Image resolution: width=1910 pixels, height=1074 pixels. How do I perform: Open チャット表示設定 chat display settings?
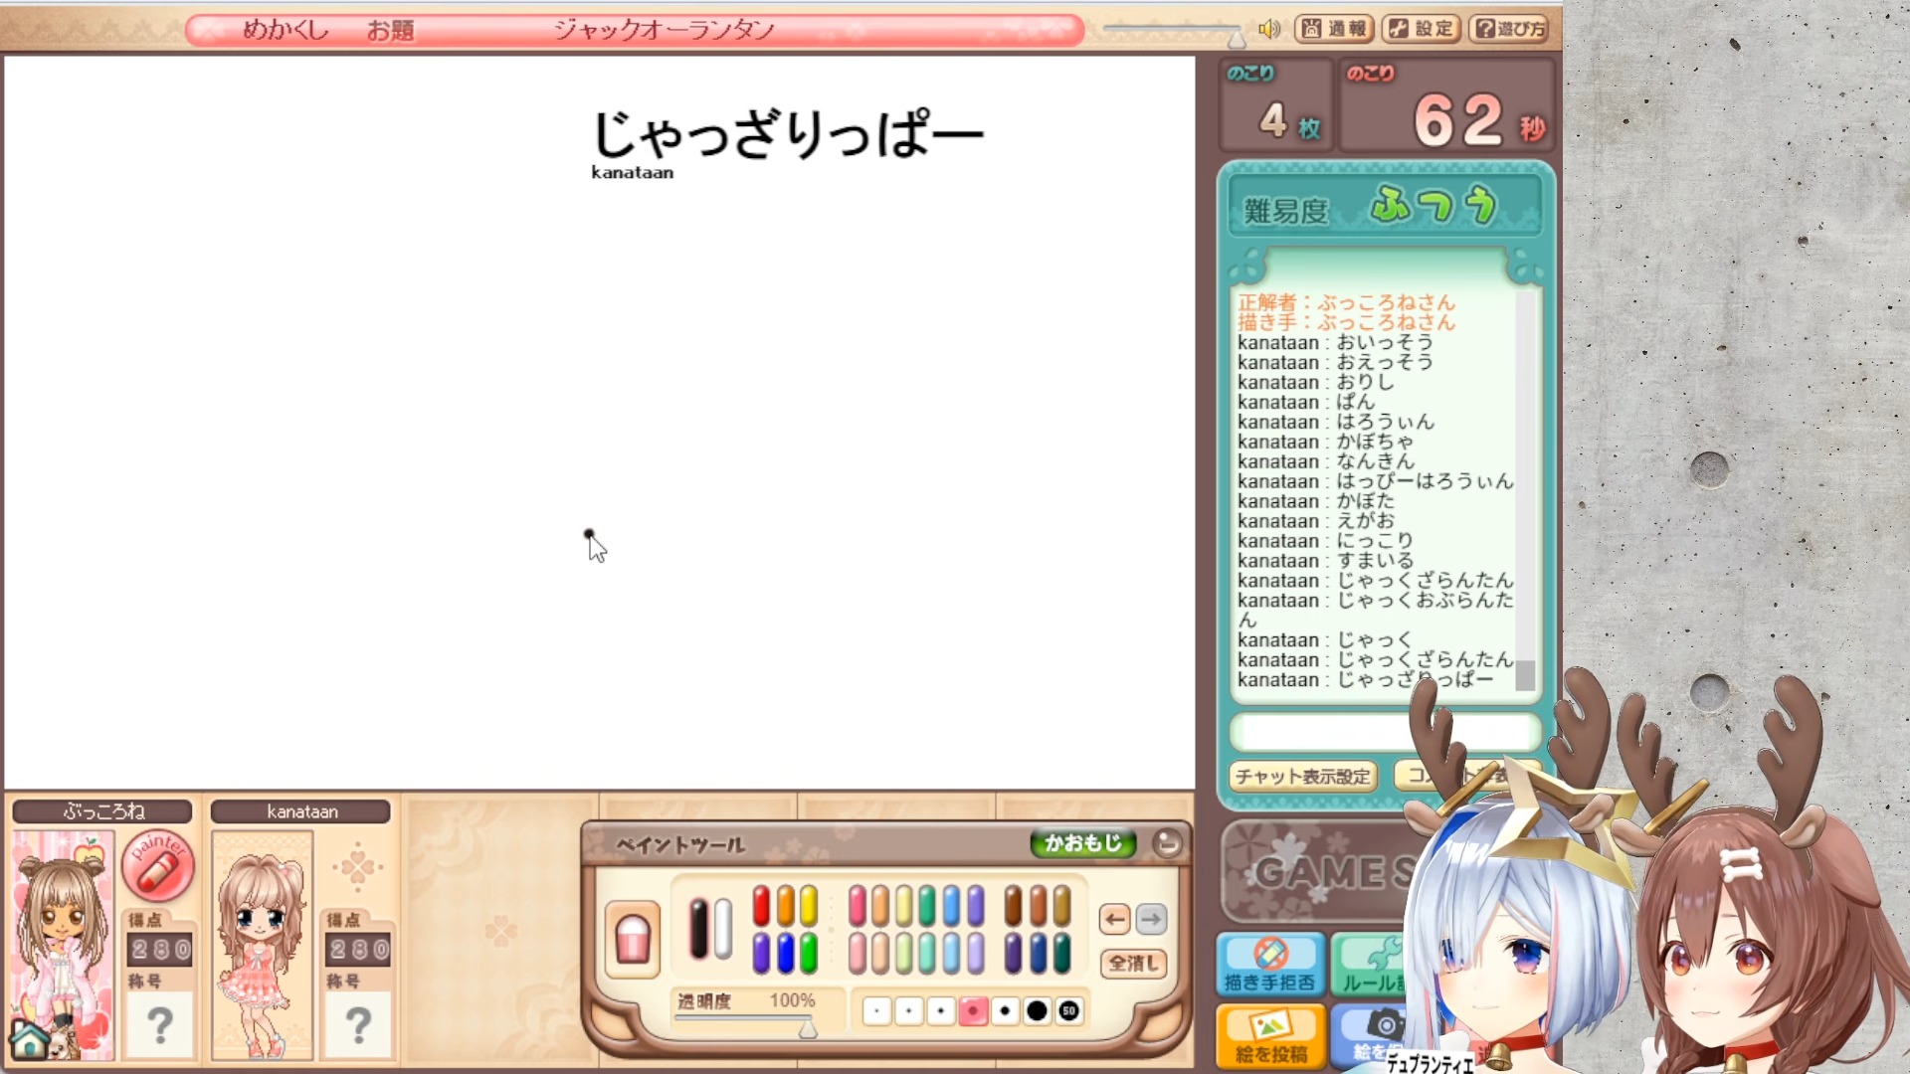pyautogui.click(x=1303, y=776)
